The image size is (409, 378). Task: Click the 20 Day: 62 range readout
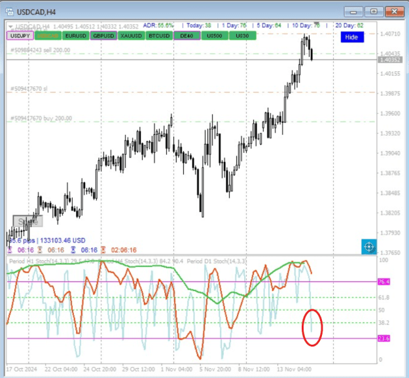click(x=349, y=26)
